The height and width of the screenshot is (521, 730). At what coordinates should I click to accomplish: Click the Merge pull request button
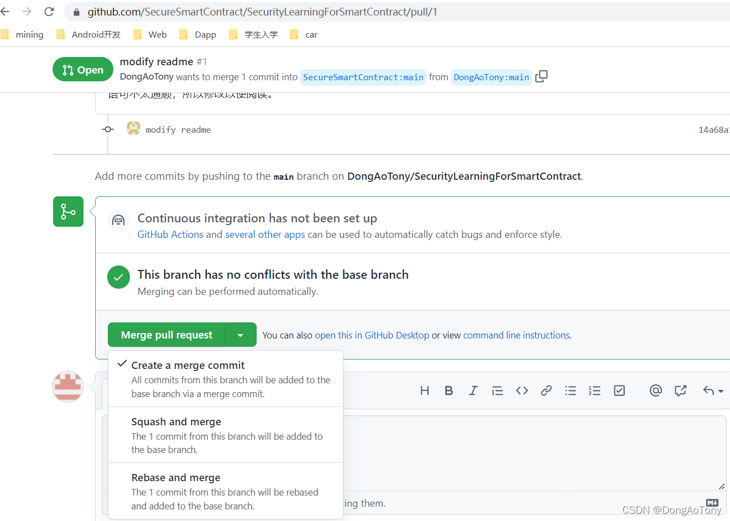tap(166, 335)
